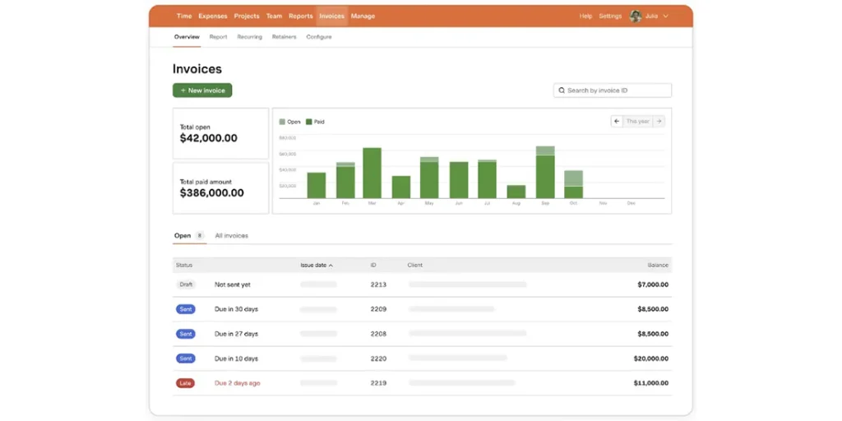This screenshot has width=842, height=421.
Task: Focus the Search by invoice ID field
Action: 617,90
